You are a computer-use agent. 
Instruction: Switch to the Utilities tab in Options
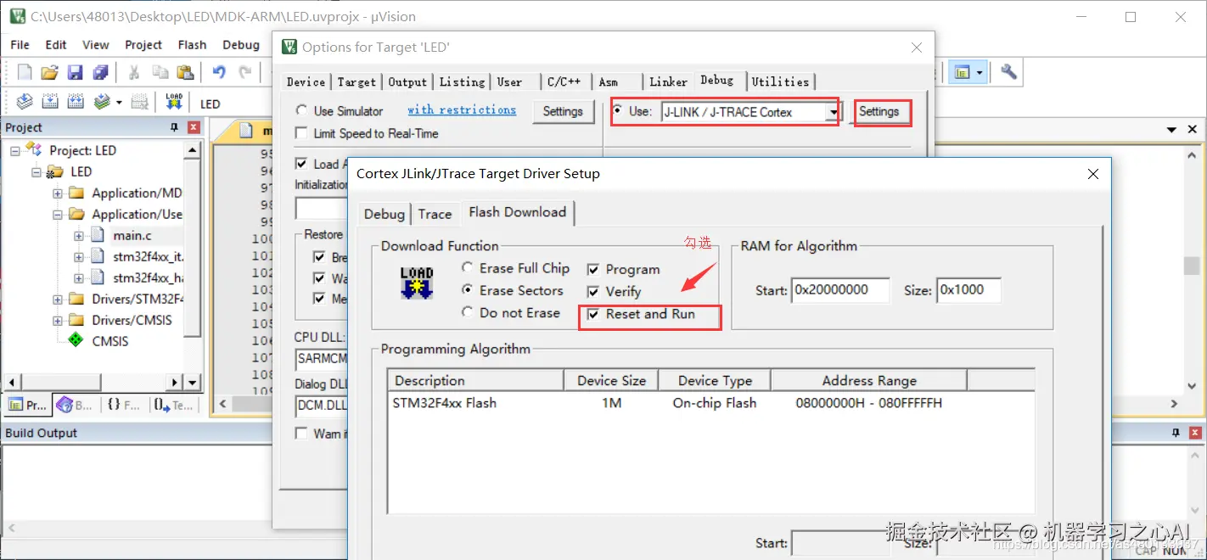(x=780, y=81)
